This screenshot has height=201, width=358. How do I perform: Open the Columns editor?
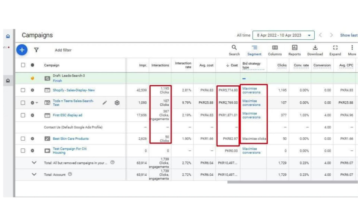click(275, 50)
